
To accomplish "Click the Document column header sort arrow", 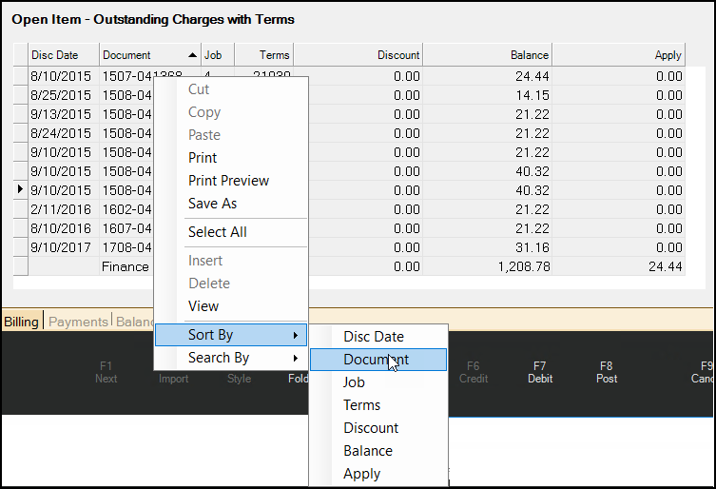I will pos(194,55).
